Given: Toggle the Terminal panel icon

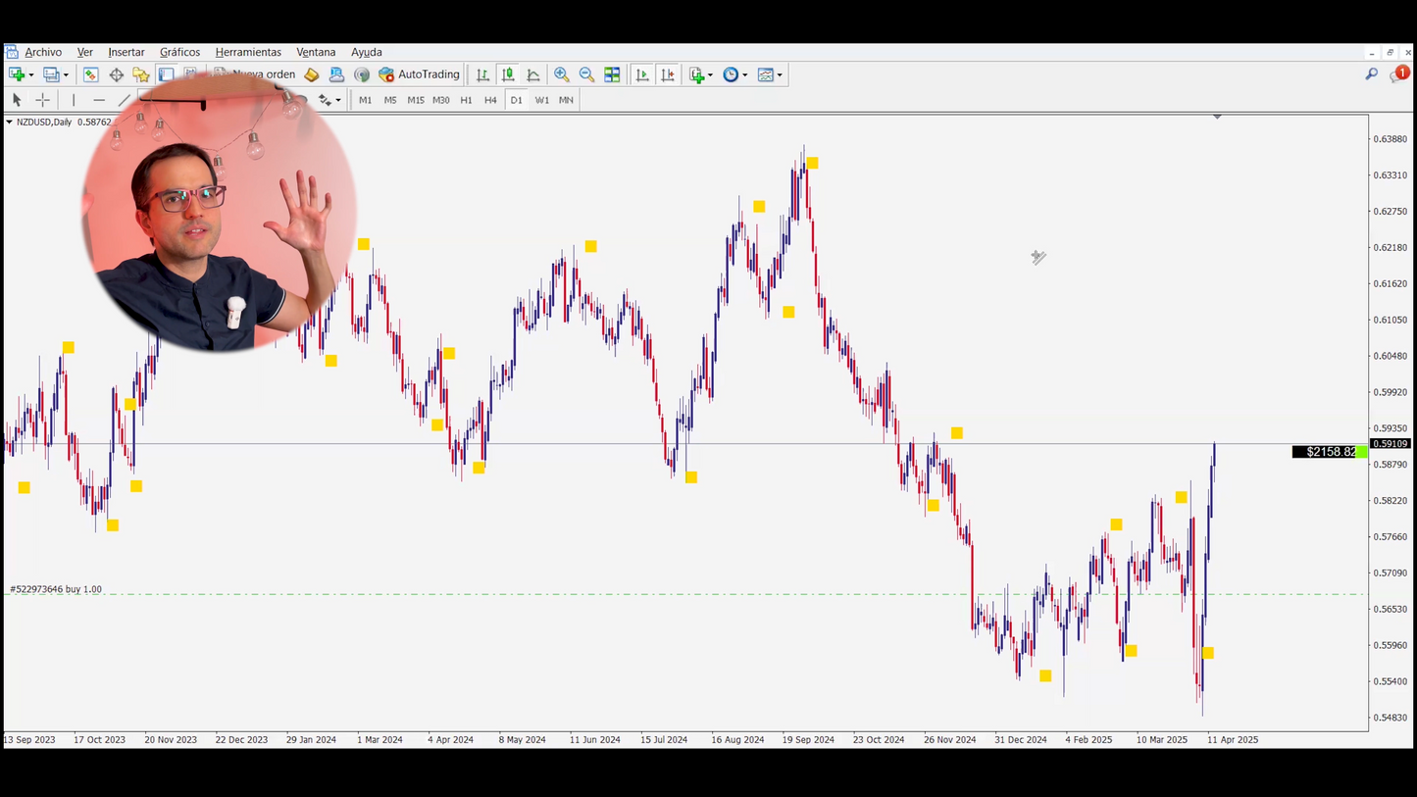Looking at the screenshot, I should point(166,75).
